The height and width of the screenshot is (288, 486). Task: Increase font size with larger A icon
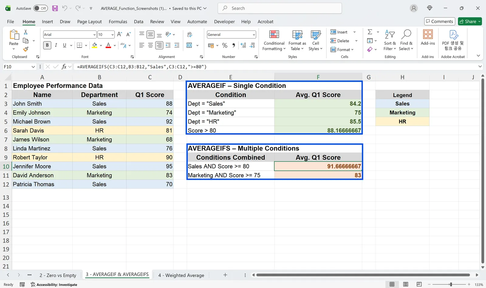[x=120, y=34]
